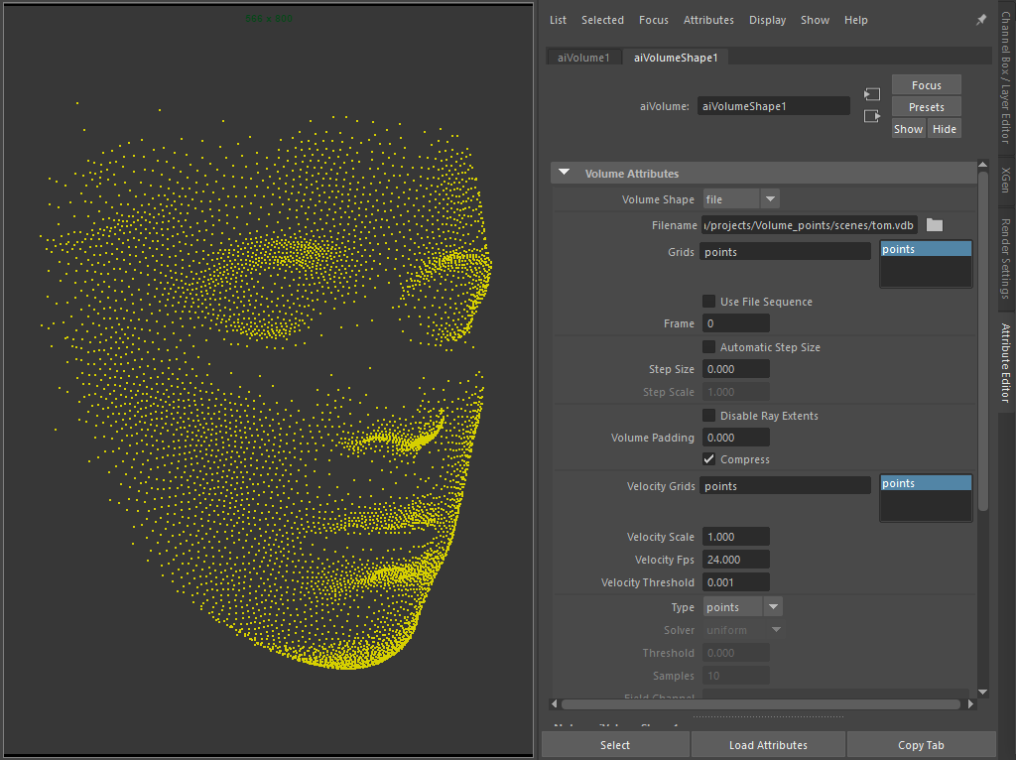
Task: Click the Presets button
Action: pyautogui.click(x=926, y=107)
